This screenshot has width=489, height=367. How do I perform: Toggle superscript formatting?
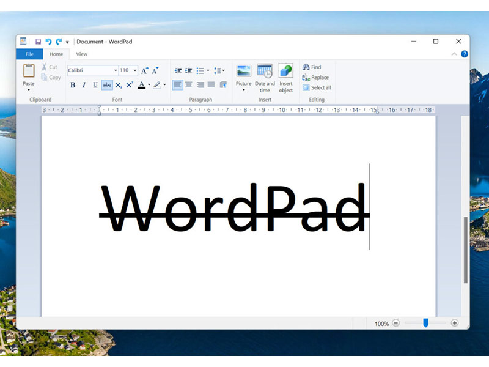(x=130, y=85)
